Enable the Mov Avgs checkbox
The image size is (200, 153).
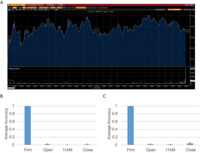tap(88, 7)
